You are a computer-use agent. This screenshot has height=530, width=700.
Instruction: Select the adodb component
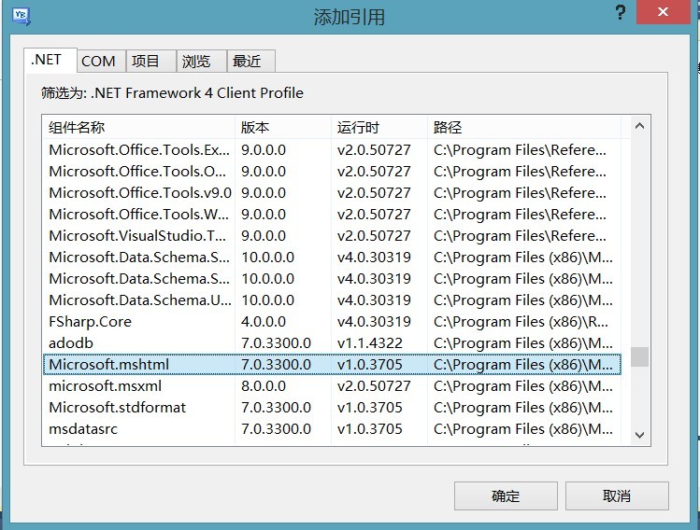(332, 343)
